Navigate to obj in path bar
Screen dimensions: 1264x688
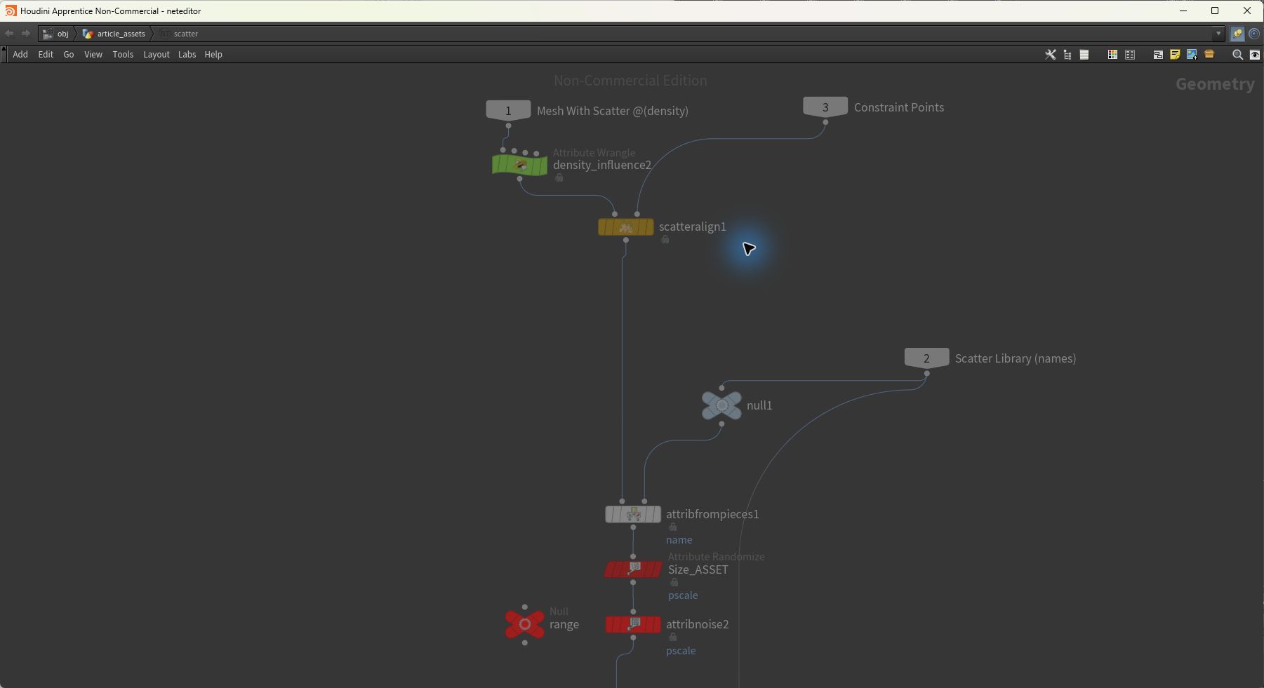56,34
